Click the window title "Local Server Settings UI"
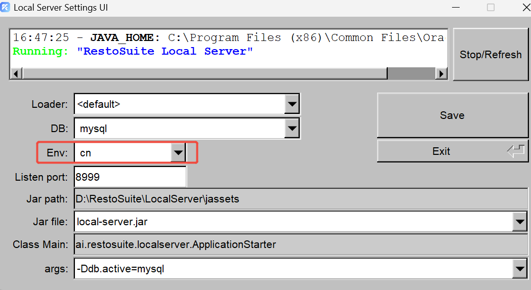This screenshot has width=531, height=290. (61, 8)
